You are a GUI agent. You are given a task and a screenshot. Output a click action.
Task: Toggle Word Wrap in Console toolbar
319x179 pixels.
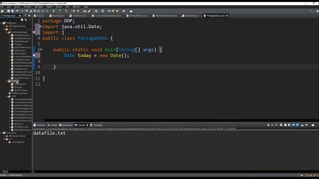click(289, 125)
